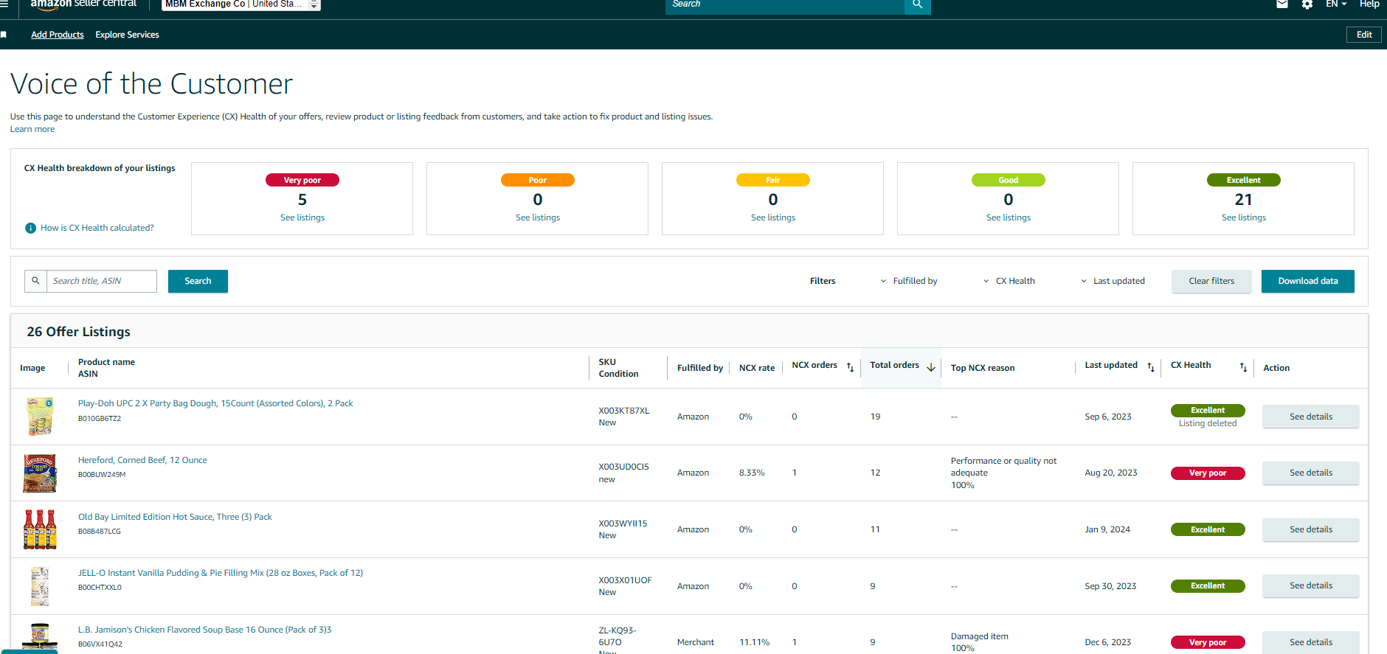Open Hereford Corned Beef product link

point(142,460)
